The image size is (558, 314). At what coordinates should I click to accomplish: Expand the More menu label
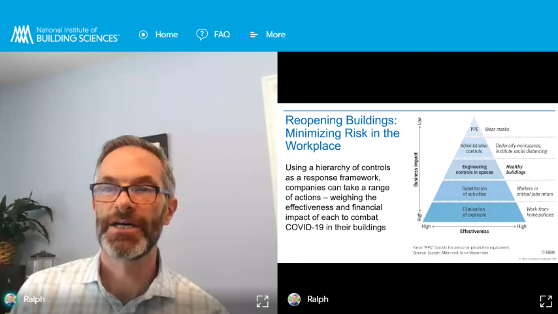276,35
